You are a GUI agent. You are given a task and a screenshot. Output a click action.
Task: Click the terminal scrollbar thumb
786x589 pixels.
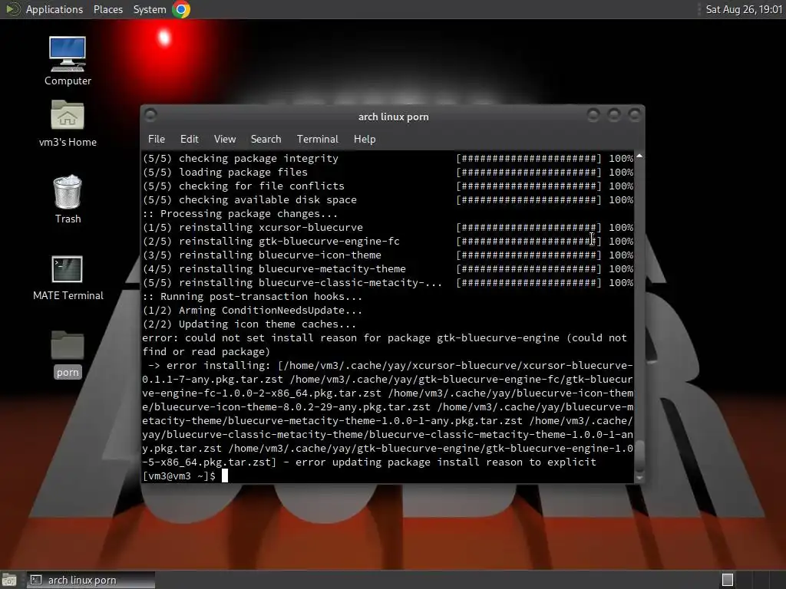pyautogui.click(x=639, y=456)
